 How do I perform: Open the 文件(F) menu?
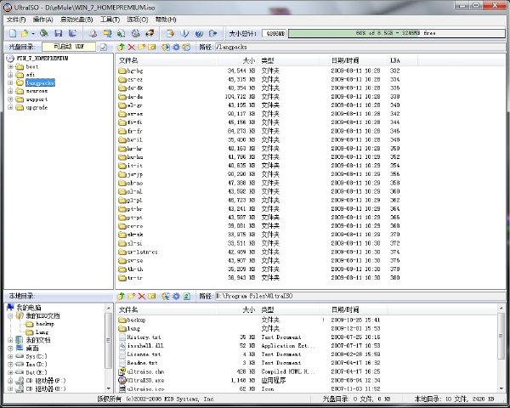click(16, 20)
